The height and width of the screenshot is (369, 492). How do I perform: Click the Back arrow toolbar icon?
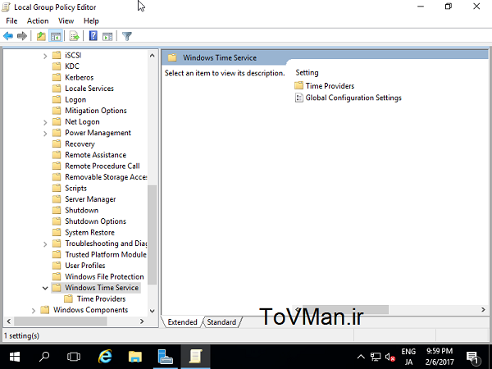[x=8, y=36]
